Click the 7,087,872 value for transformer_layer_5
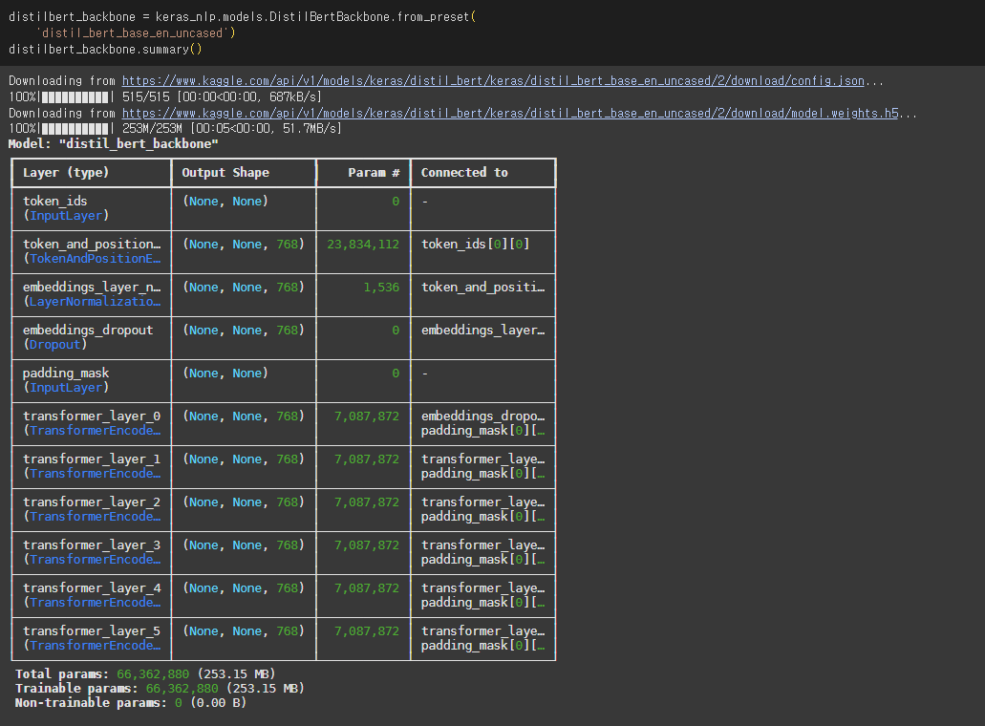This screenshot has height=726, width=985. (x=367, y=631)
